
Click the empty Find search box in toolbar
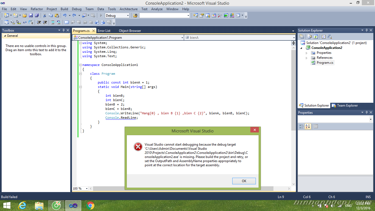pyautogui.click(x=163, y=16)
